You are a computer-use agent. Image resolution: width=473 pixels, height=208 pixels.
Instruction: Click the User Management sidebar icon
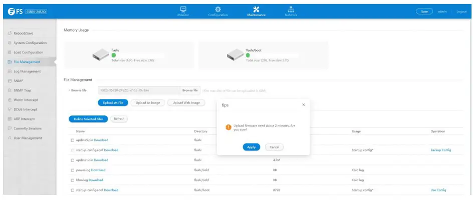pyautogui.click(x=10, y=138)
